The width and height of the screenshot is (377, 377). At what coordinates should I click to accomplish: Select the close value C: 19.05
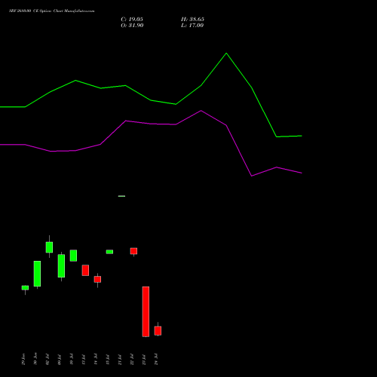[x=132, y=20]
